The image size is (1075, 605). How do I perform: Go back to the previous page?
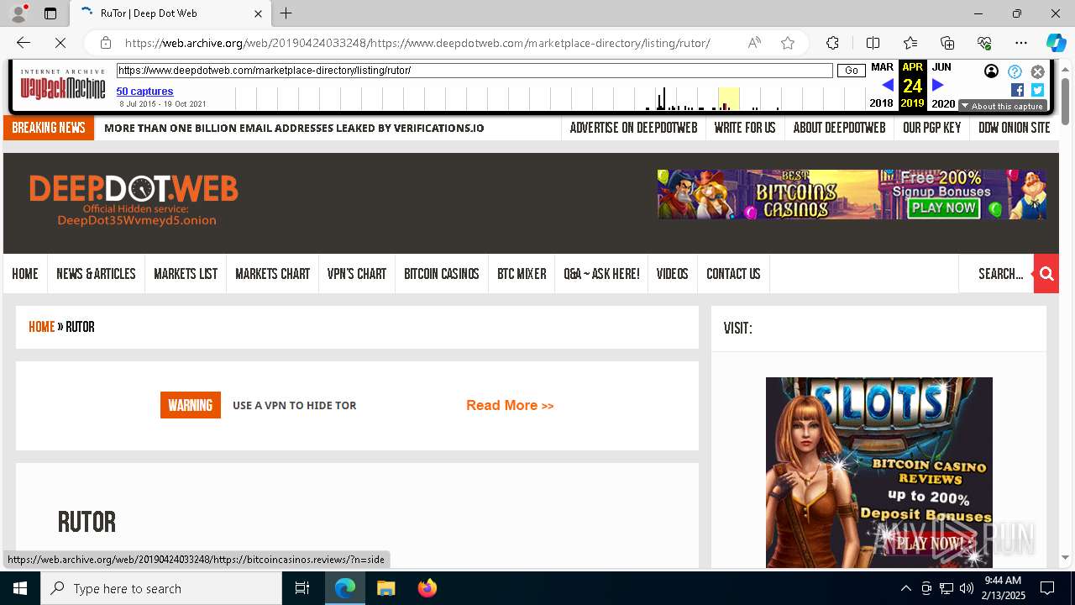click(x=23, y=43)
